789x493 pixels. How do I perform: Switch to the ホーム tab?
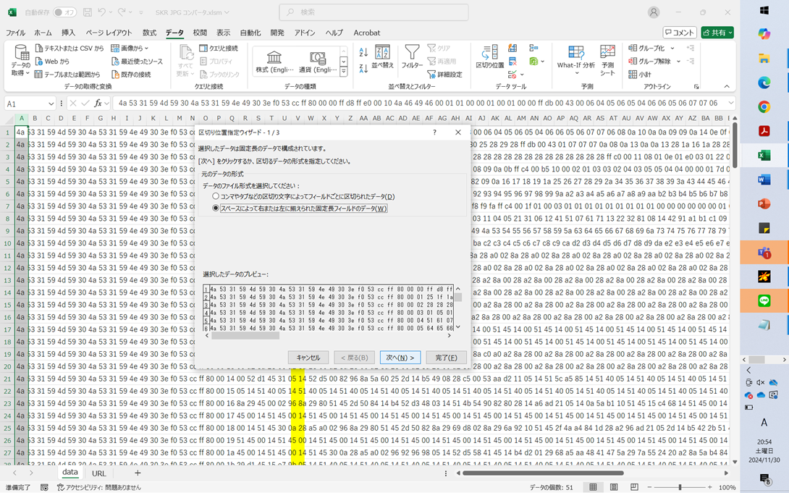coord(43,33)
